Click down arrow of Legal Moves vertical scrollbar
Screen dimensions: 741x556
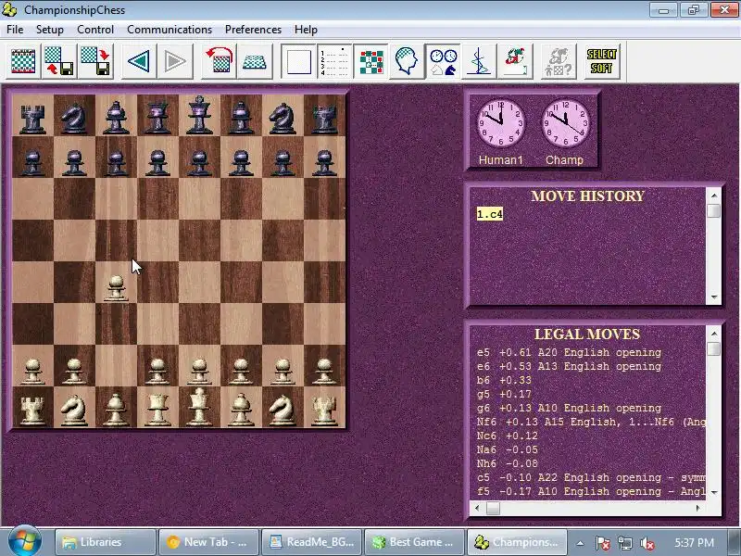click(x=714, y=492)
